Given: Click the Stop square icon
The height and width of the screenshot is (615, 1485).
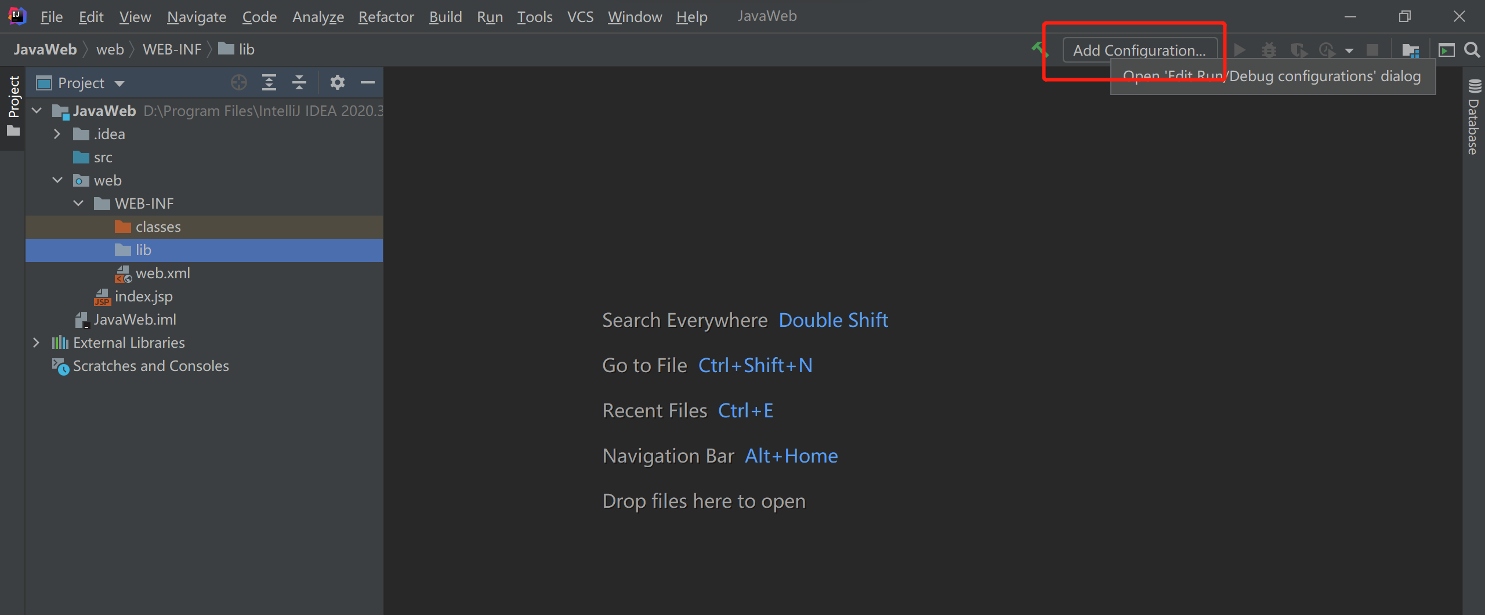Looking at the screenshot, I should click(x=1372, y=50).
